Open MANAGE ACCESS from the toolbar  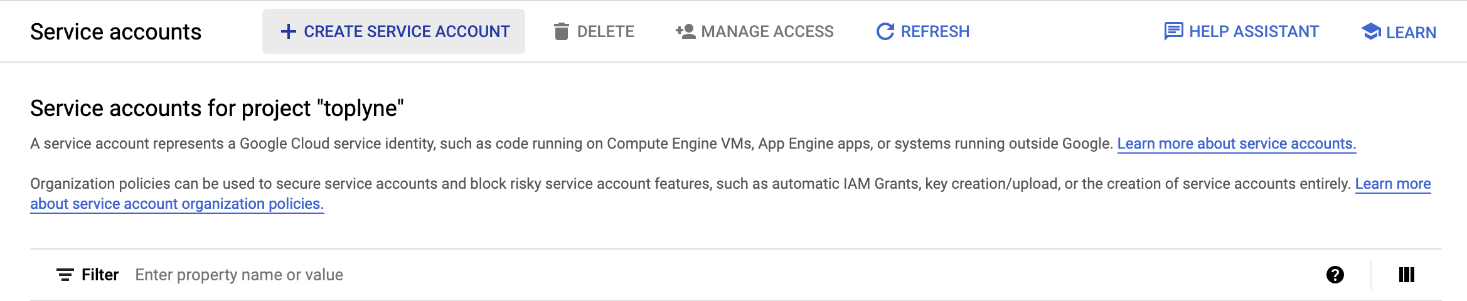point(767,31)
